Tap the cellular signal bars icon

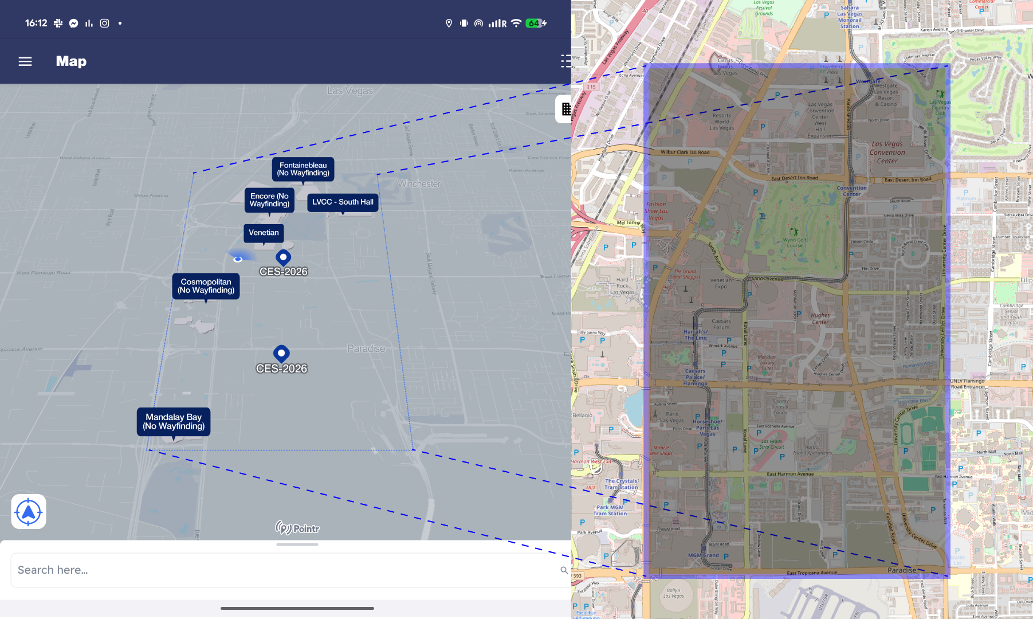497,23
